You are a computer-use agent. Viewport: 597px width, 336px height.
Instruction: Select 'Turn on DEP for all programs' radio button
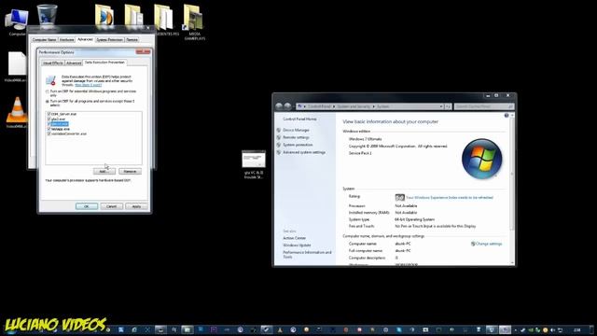click(x=48, y=102)
